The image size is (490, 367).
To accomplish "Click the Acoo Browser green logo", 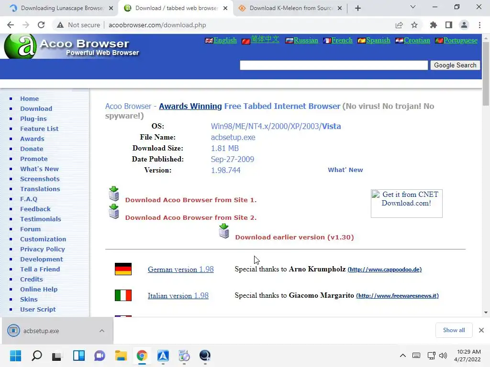I will (x=21, y=46).
